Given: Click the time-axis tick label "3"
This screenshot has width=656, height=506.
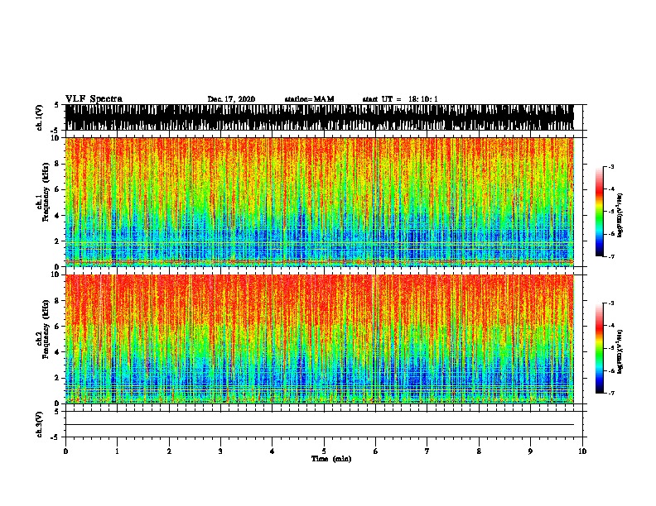Looking at the screenshot, I should tap(220, 451).
